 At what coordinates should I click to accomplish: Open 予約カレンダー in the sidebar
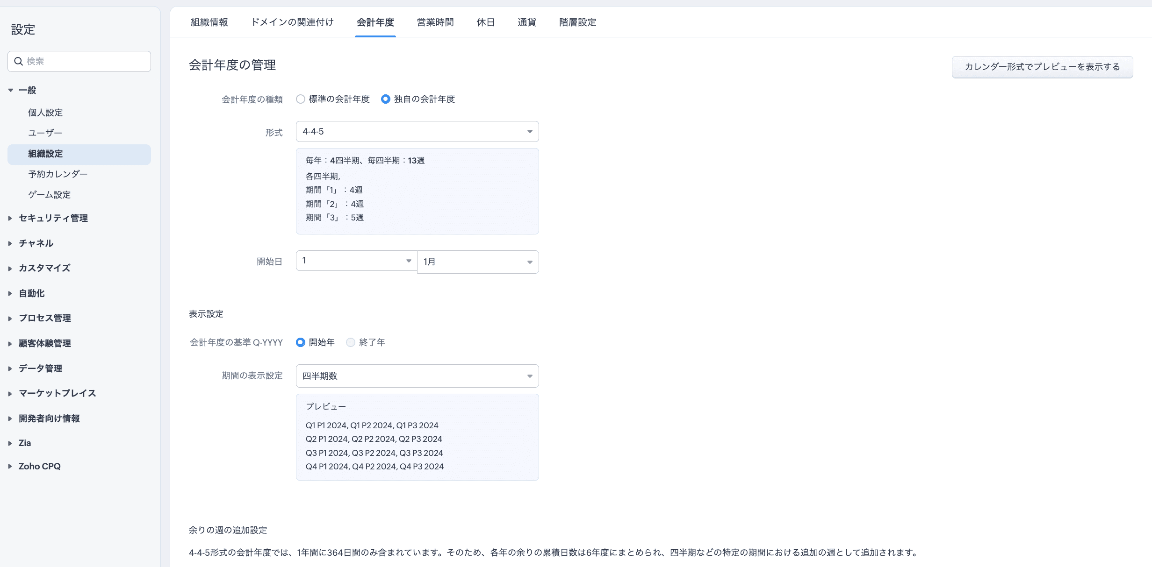(58, 174)
